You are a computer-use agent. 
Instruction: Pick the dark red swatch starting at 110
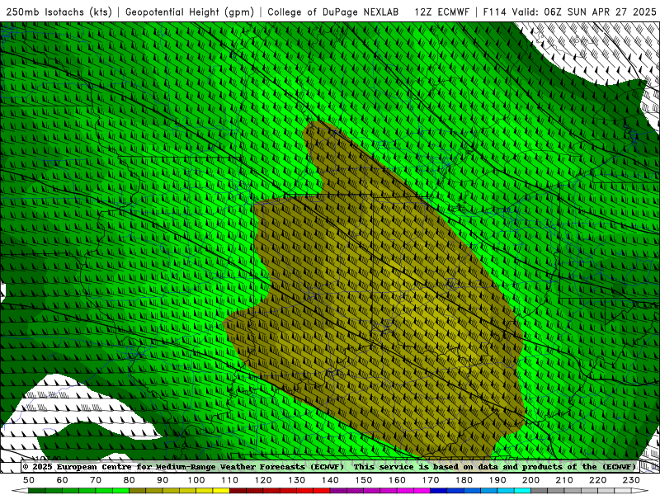[238, 491]
